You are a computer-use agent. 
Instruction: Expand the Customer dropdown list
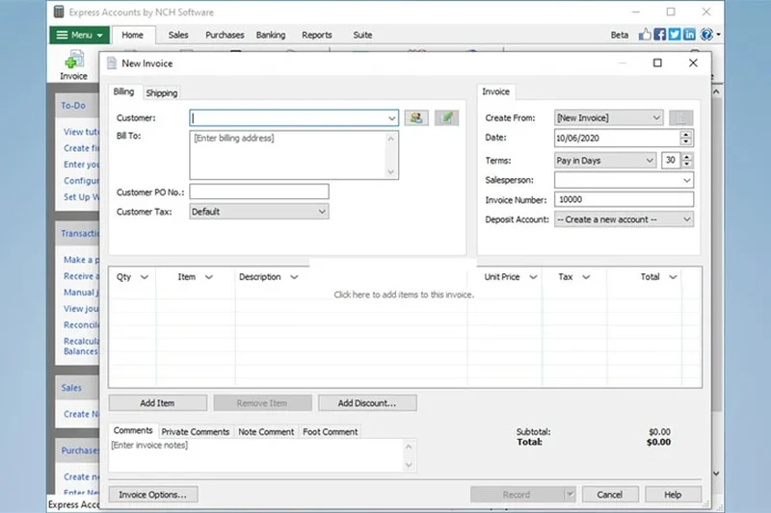coord(391,117)
